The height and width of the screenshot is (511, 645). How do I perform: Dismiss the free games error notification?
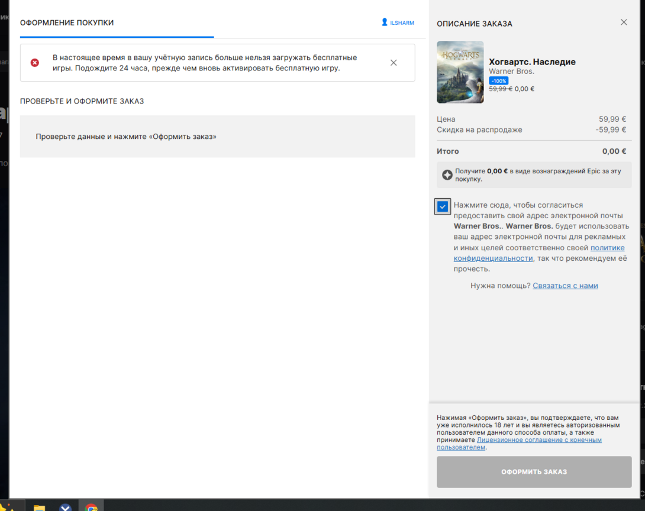pos(394,63)
